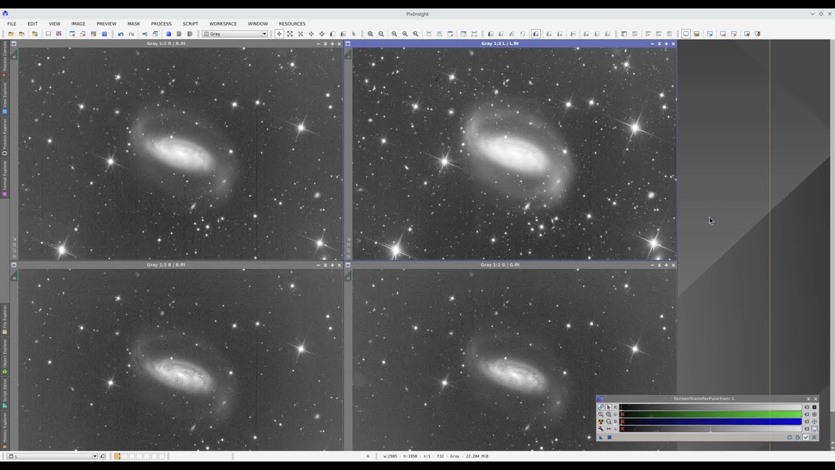The image size is (835, 470).
Task: Click STF zoom 1:1 magnifier icon
Action: 601,414
